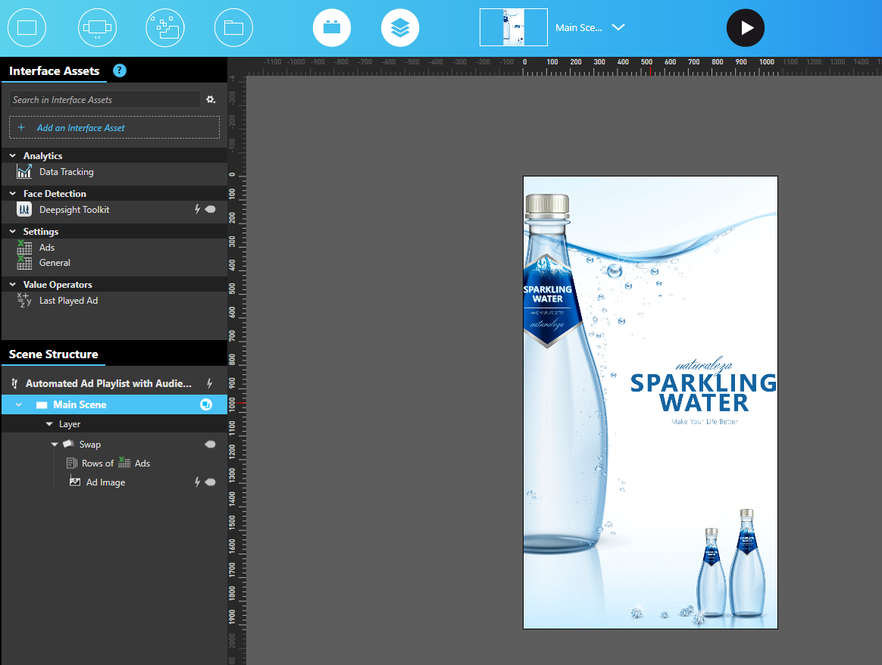Collapse the Layer node in Scene Structure
882x665 pixels.
coord(49,425)
